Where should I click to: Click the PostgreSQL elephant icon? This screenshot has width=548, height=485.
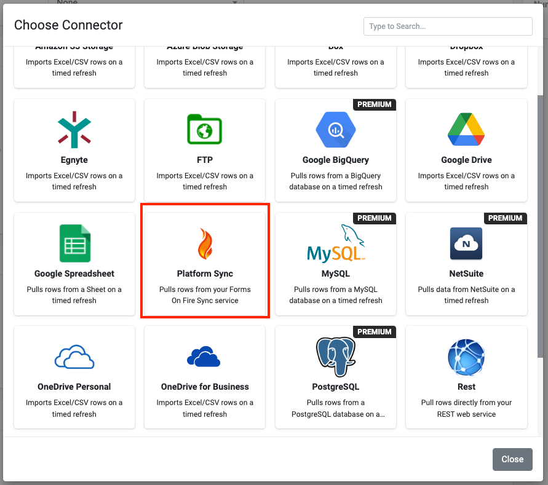[x=336, y=357]
